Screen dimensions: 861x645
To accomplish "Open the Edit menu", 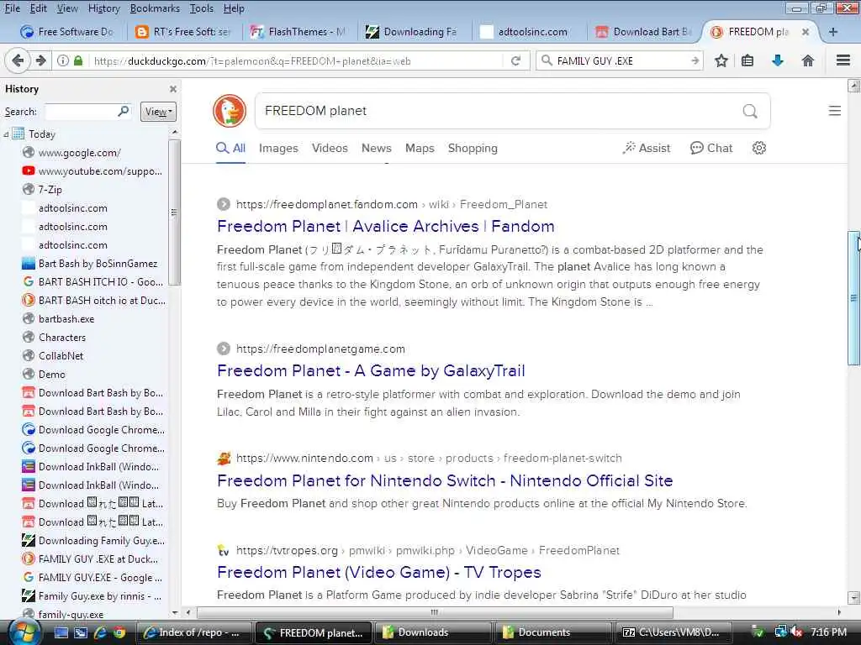I will 39,8.
